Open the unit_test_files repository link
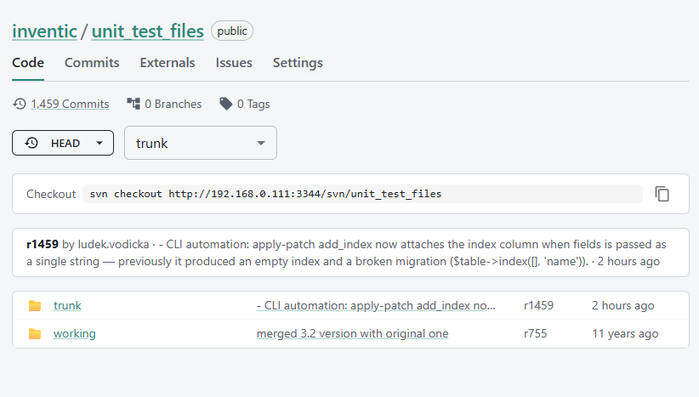 pyautogui.click(x=148, y=31)
